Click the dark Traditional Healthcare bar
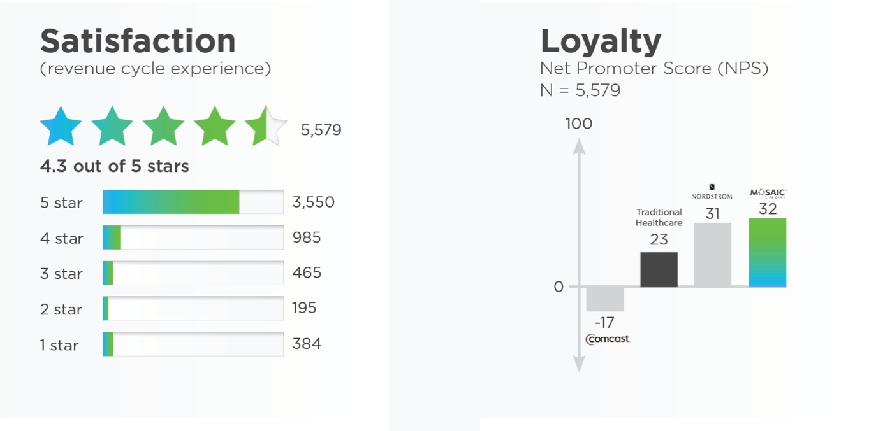869x431 pixels. point(659,269)
